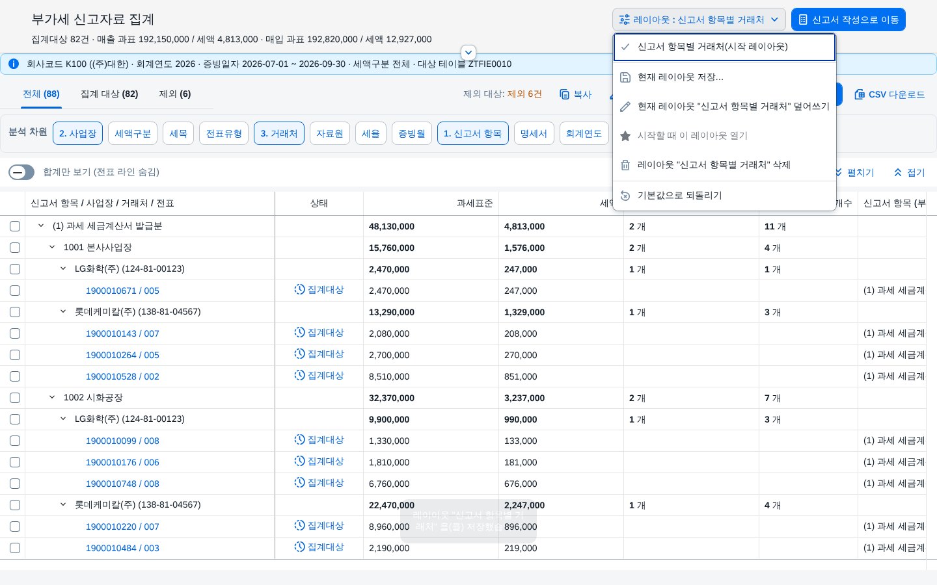Open the 레이아웃 : 신고서 항목별 거래처 dropdown
Viewport: 937px width, 585px height.
coord(699,19)
